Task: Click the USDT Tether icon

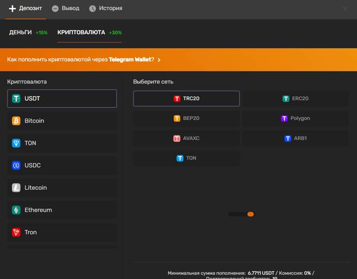Action: click(x=16, y=99)
